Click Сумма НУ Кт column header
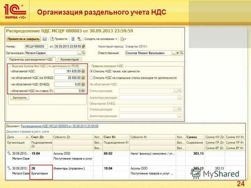This screenshot has height=188, width=251. click(235, 137)
